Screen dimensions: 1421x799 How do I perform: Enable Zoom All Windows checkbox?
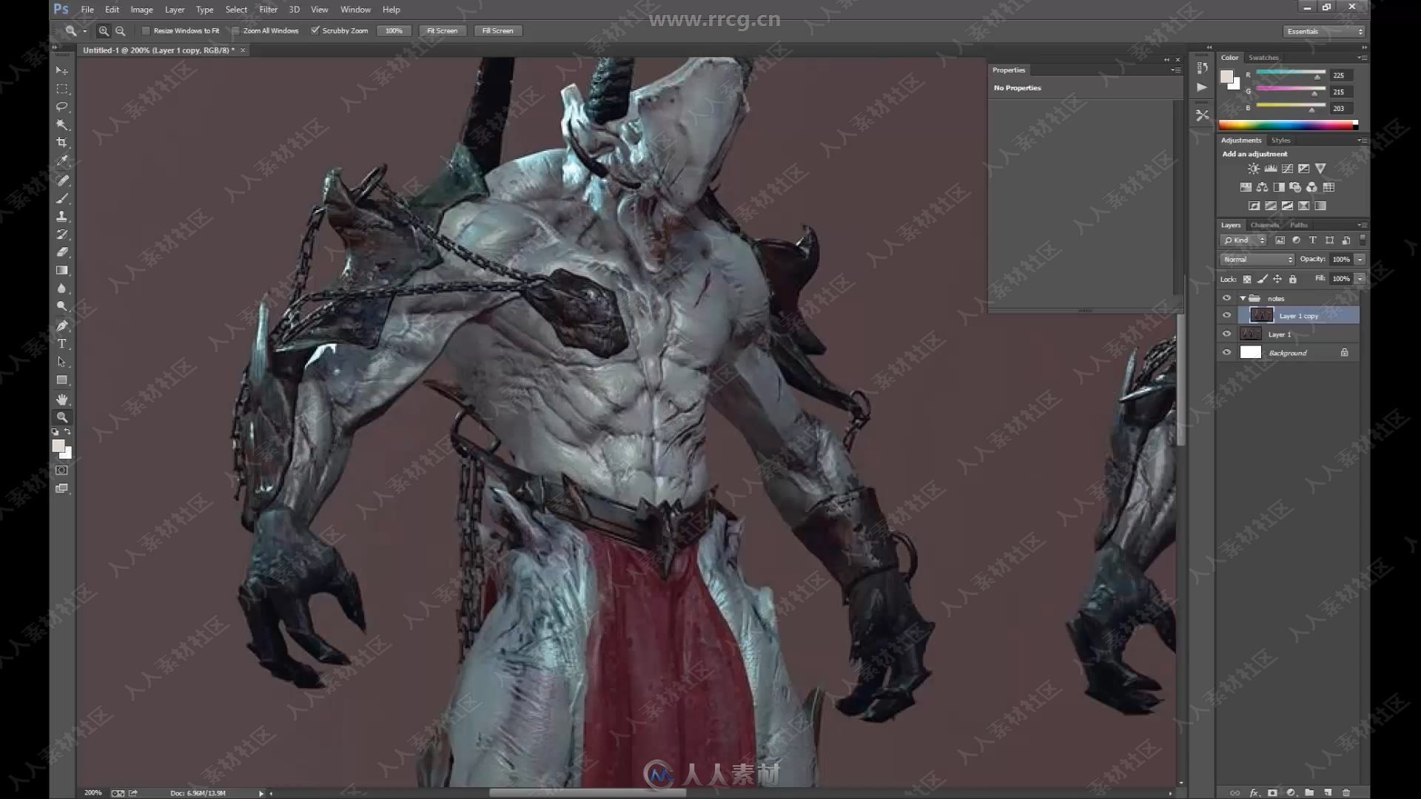point(235,31)
